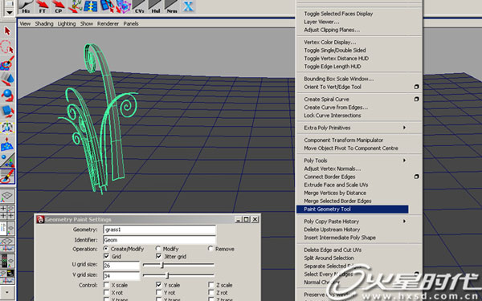482x301 pixels.
Task: Click the Identifier field containing Geom
Action: pyautogui.click(x=159, y=239)
